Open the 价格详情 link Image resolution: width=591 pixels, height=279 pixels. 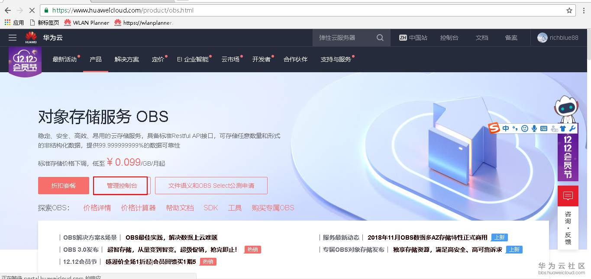click(x=97, y=208)
